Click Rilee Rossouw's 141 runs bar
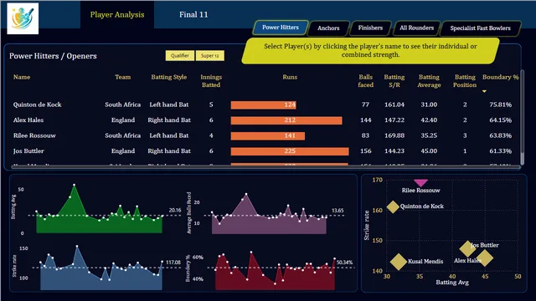Image resolution: width=536 pixels, height=301 pixels. pyautogui.click(x=268, y=135)
